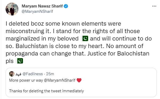Screen dimensions: 160x99
Task: Open Maryam Nawaz Sharif's profile picture
Action: click(12, 9)
